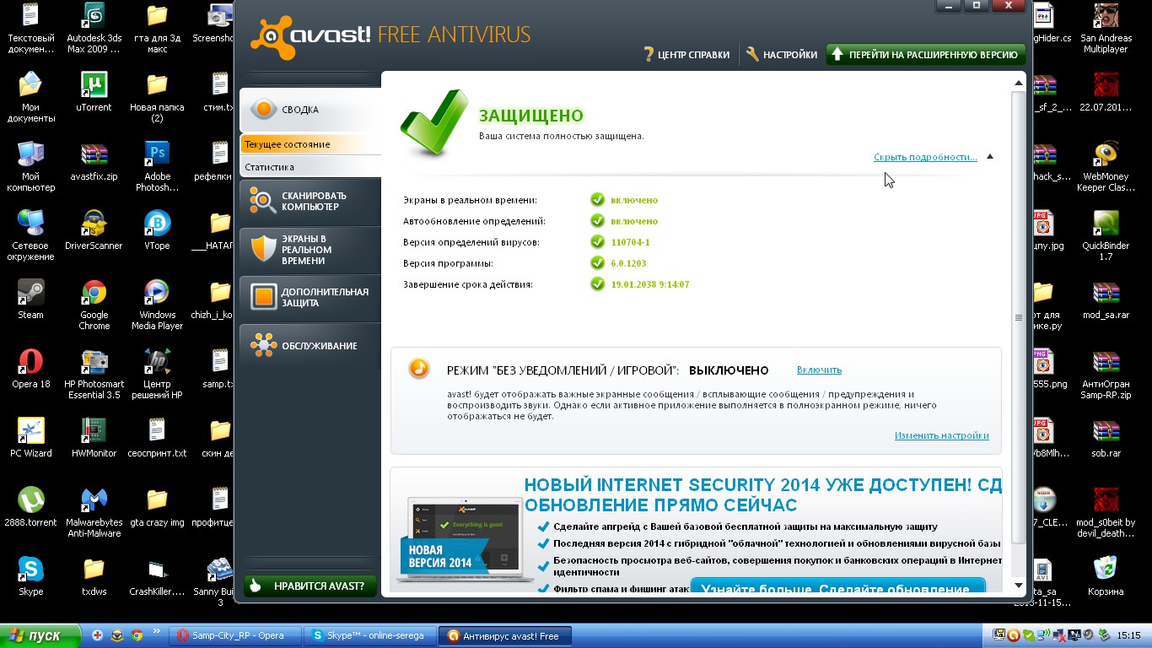The height and width of the screenshot is (648, 1152).
Task: Select the Сетевое окружение desktop icon
Action: (31, 235)
